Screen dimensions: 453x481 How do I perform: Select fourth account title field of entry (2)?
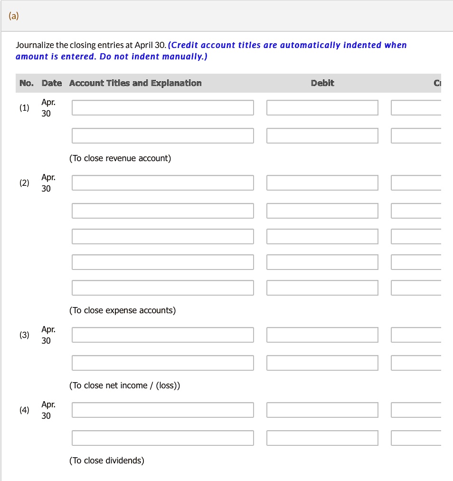point(163,262)
